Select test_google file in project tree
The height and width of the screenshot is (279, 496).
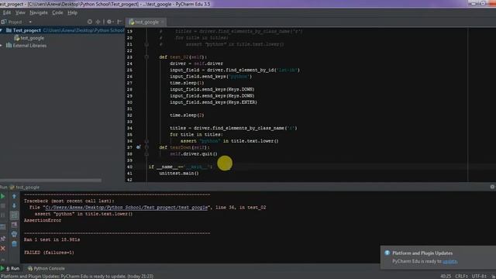[x=29, y=38]
